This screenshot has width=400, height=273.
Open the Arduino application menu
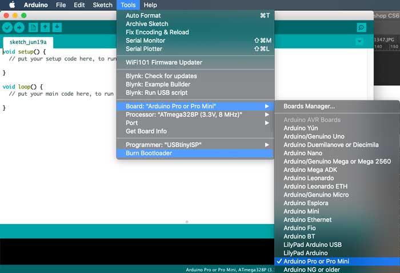[x=35, y=5]
